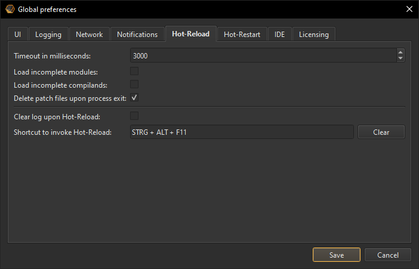Cancel the preferences dialog

tap(388, 255)
